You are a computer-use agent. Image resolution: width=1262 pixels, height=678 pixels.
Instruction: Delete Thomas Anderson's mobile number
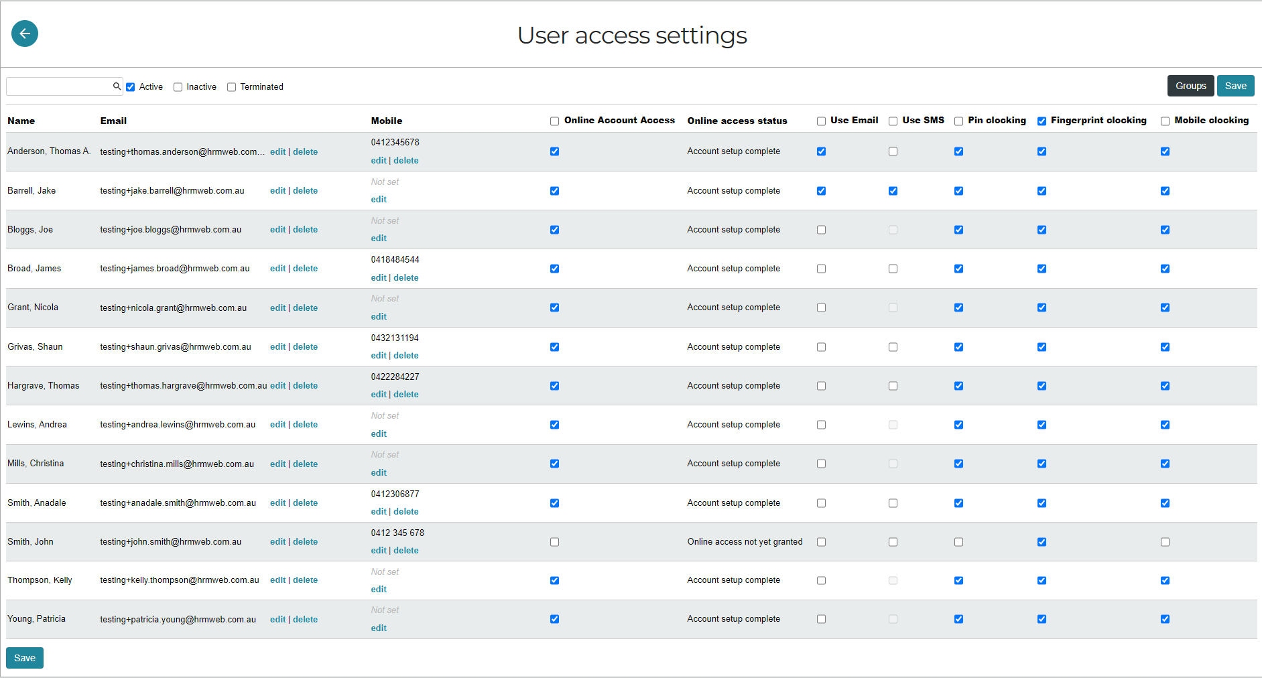(x=406, y=161)
